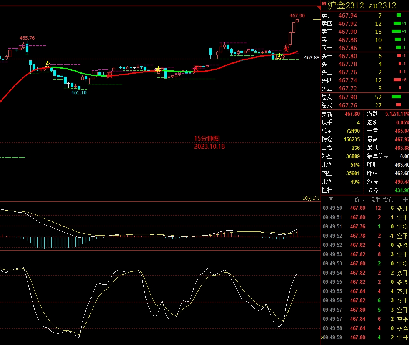Click the 开平 column header

pos(402,199)
